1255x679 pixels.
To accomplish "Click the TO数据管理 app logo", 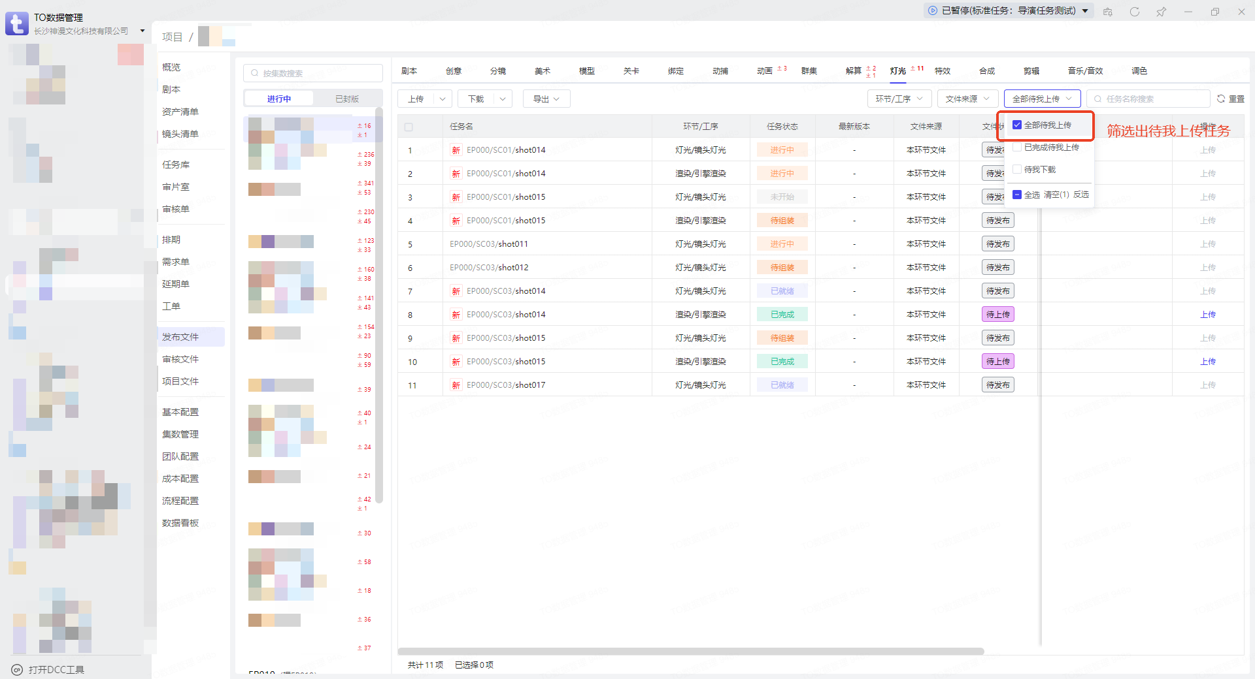I will click(x=16, y=24).
